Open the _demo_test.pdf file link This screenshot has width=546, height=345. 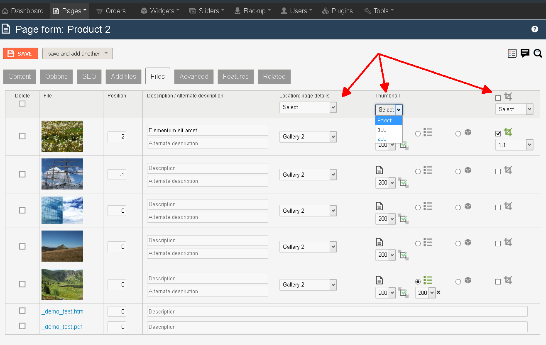click(62, 327)
